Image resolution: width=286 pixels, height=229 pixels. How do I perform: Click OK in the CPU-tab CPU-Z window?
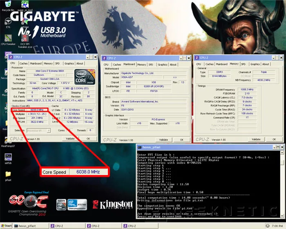coord(88,139)
